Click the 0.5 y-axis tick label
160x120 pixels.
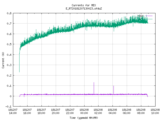[x=9, y=44]
